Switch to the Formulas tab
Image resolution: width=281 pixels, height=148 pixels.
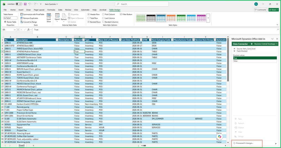coord(51,10)
